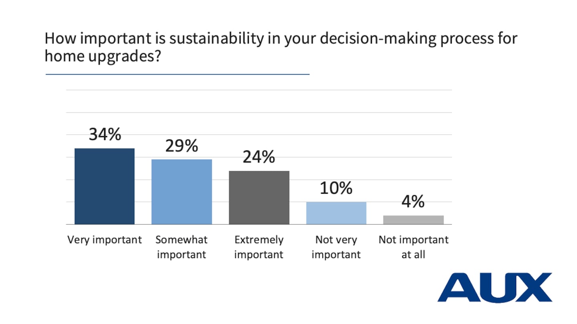Select the chart title about sustainability

(x=280, y=47)
